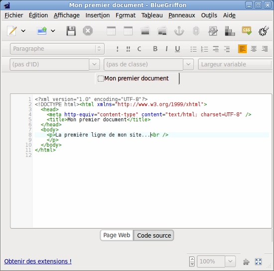Screen dimensions: 274x271
Task: Click the Link chain icon
Action: coord(196,31)
